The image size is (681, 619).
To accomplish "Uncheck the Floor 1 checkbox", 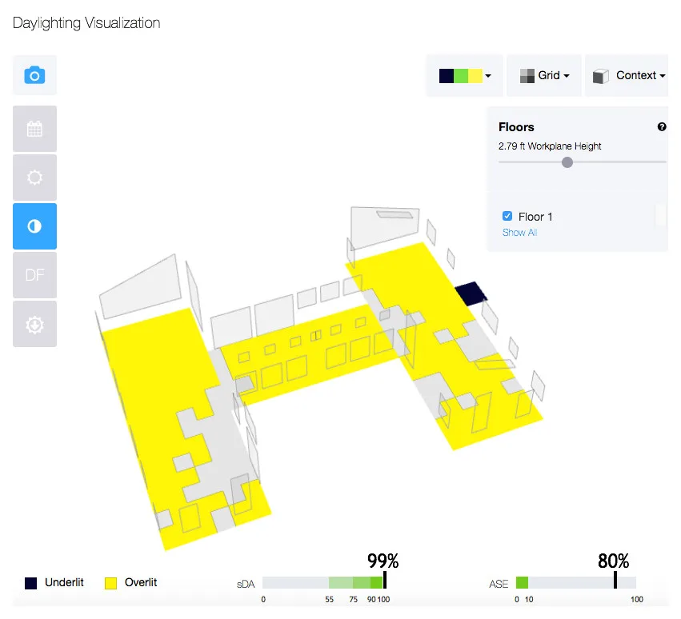I will [507, 216].
